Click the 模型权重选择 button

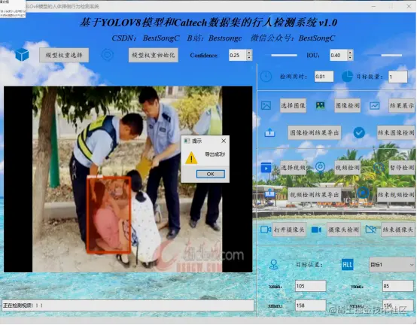(64, 55)
